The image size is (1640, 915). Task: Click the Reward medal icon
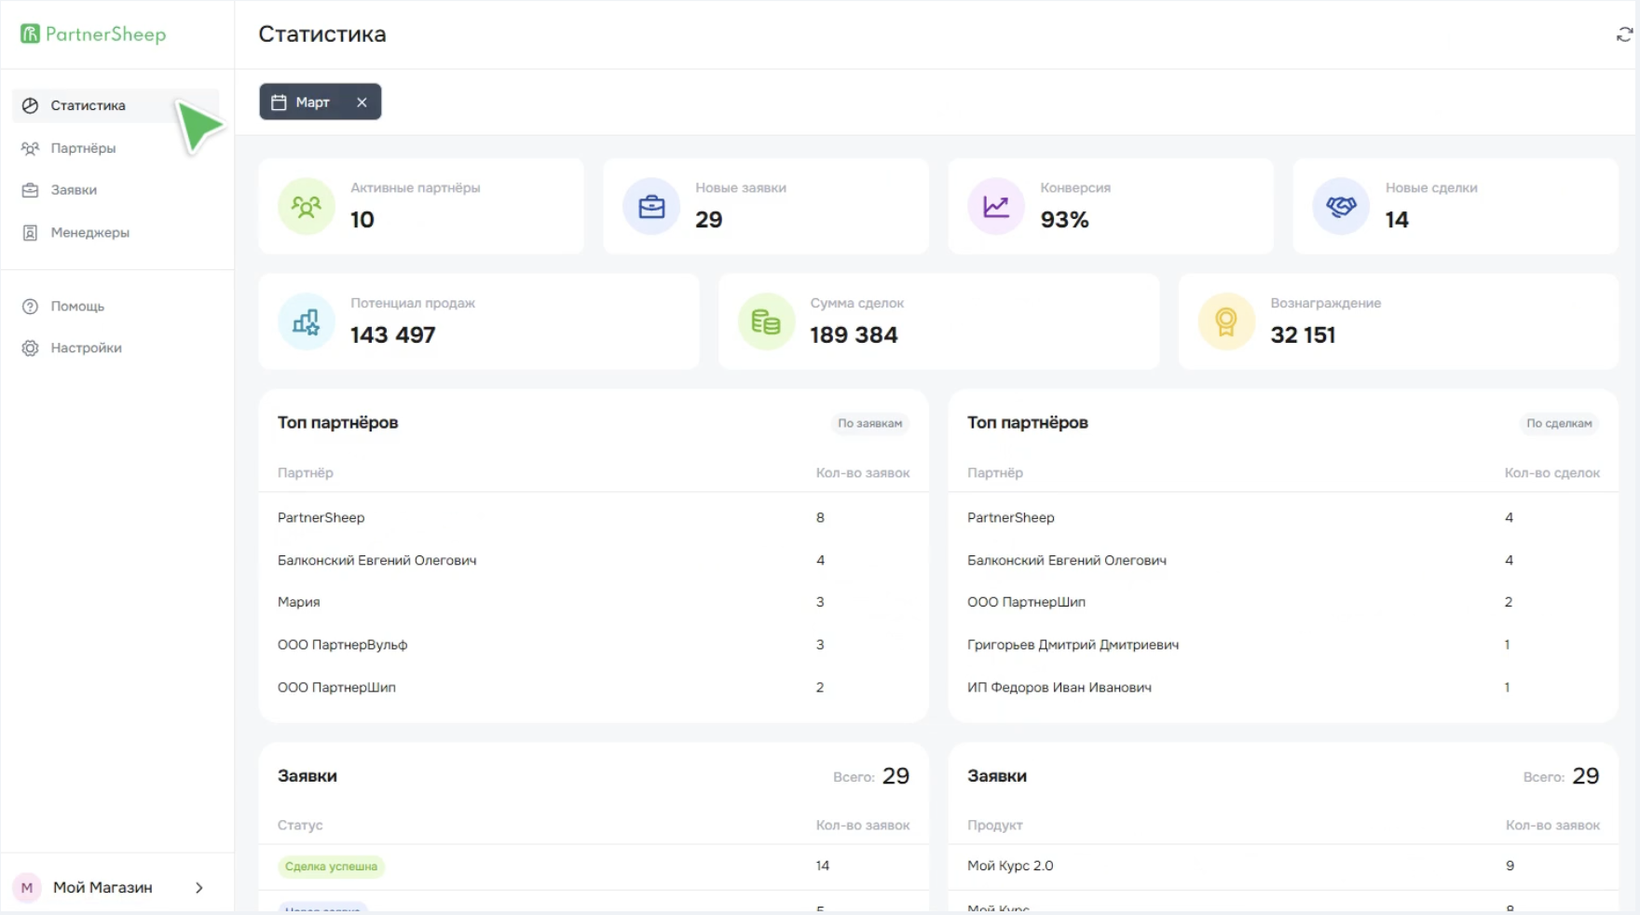point(1225,321)
